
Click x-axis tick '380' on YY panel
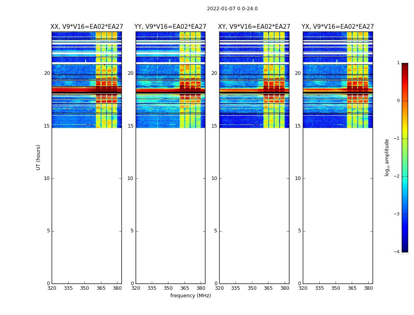point(201,288)
